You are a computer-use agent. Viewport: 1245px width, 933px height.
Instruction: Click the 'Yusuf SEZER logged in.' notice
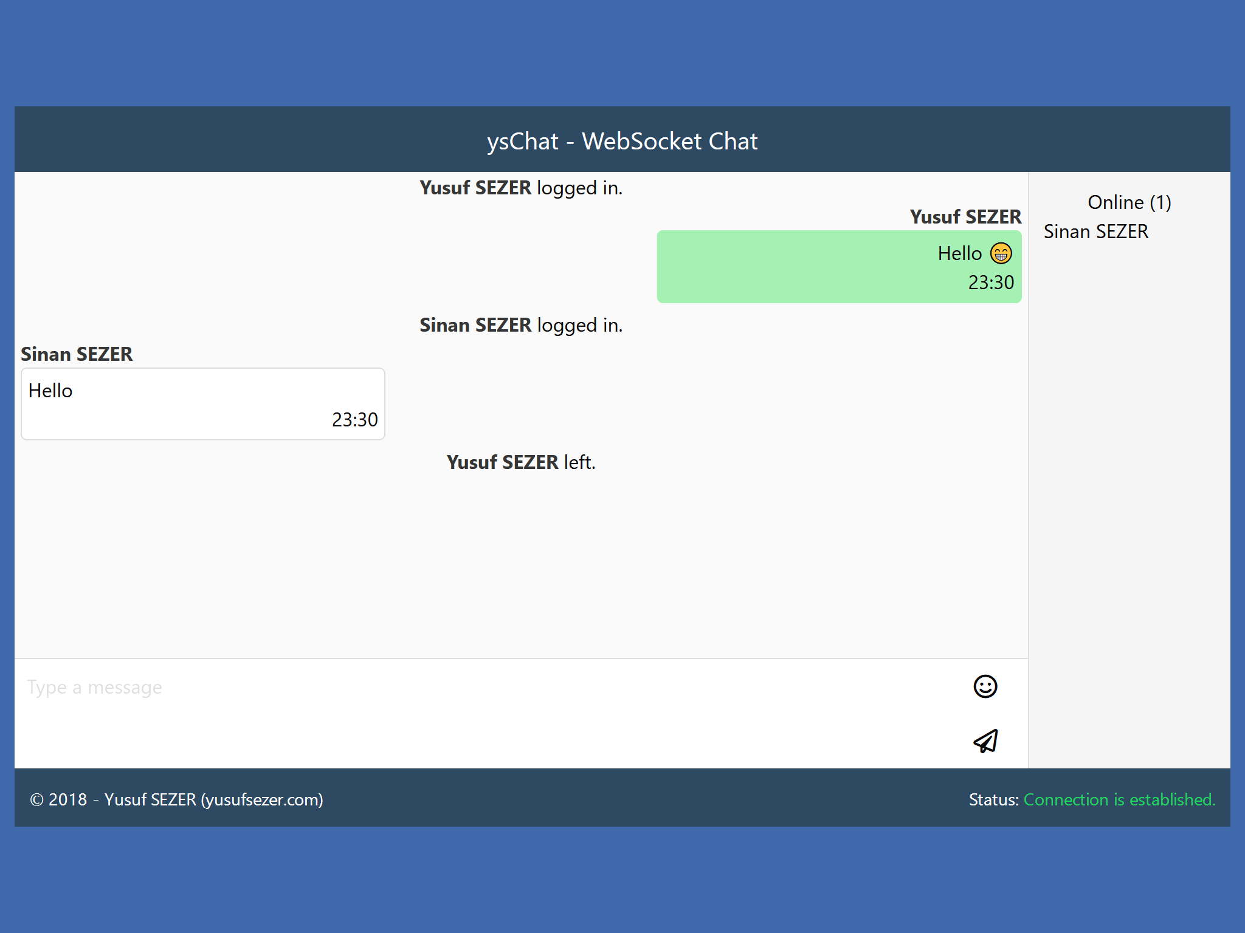(521, 188)
